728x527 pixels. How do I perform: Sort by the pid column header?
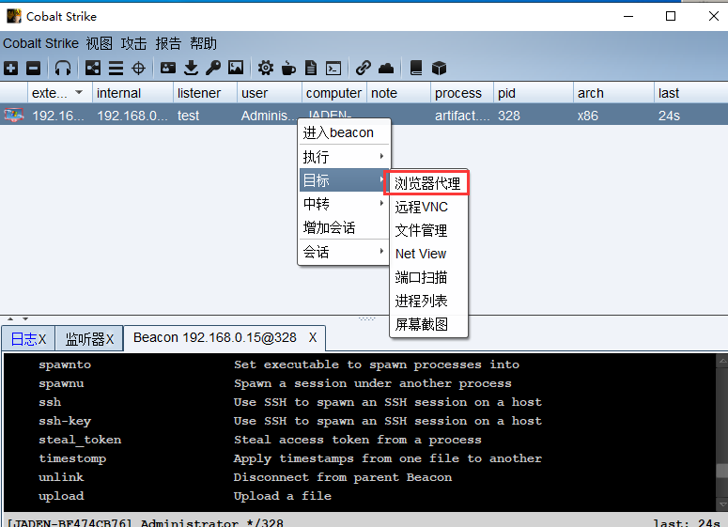[x=533, y=93]
